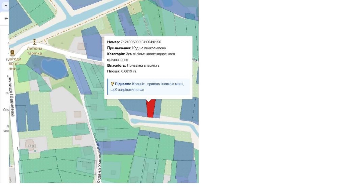The width and height of the screenshot is (338, 187).
Task: Click the вулиця Шевченка street label
Action: (11, 97)
